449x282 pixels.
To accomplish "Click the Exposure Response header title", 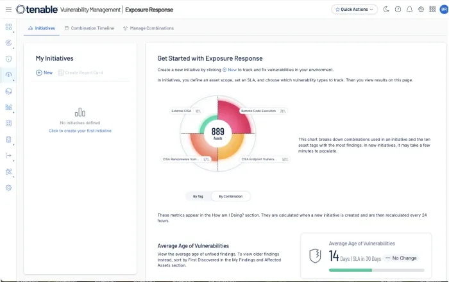I will click(149, 10).
